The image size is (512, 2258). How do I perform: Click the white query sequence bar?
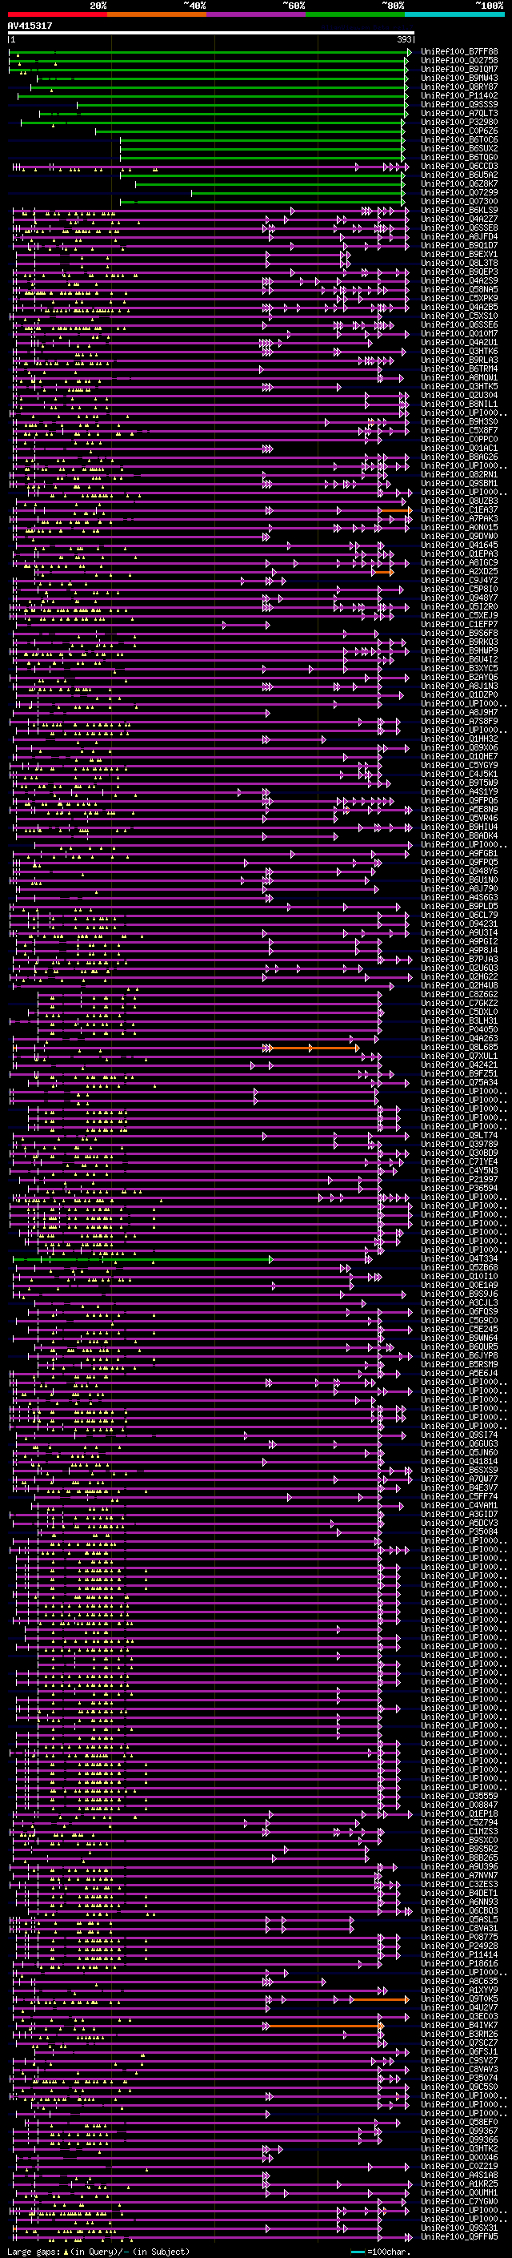point(211,34)
